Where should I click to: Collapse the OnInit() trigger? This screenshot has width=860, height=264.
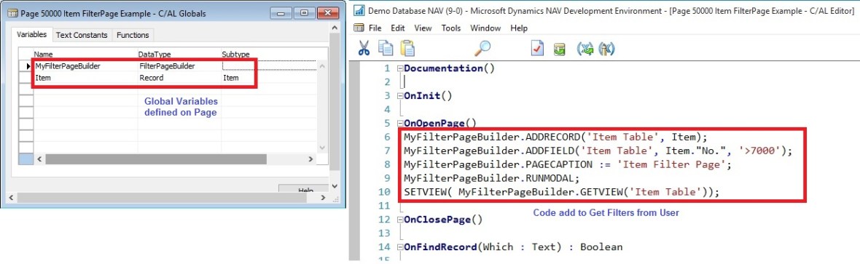tap(400, 97)
